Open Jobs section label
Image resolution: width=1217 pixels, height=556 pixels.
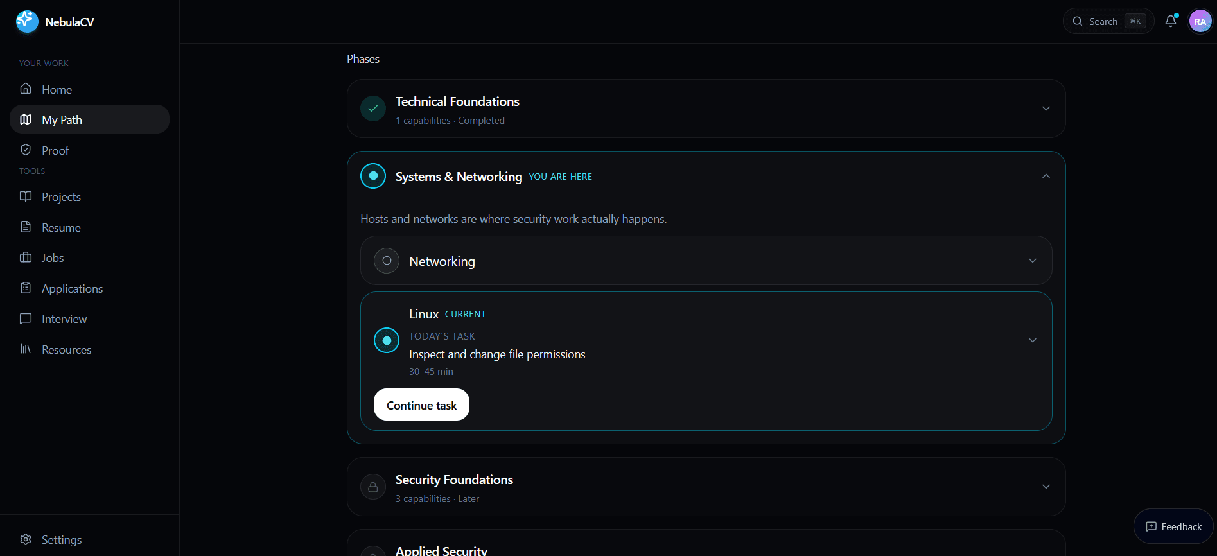point(53,257)
